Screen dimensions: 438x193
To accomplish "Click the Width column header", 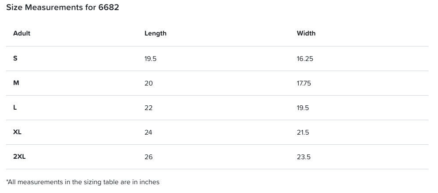I will (x=306, y=33).
